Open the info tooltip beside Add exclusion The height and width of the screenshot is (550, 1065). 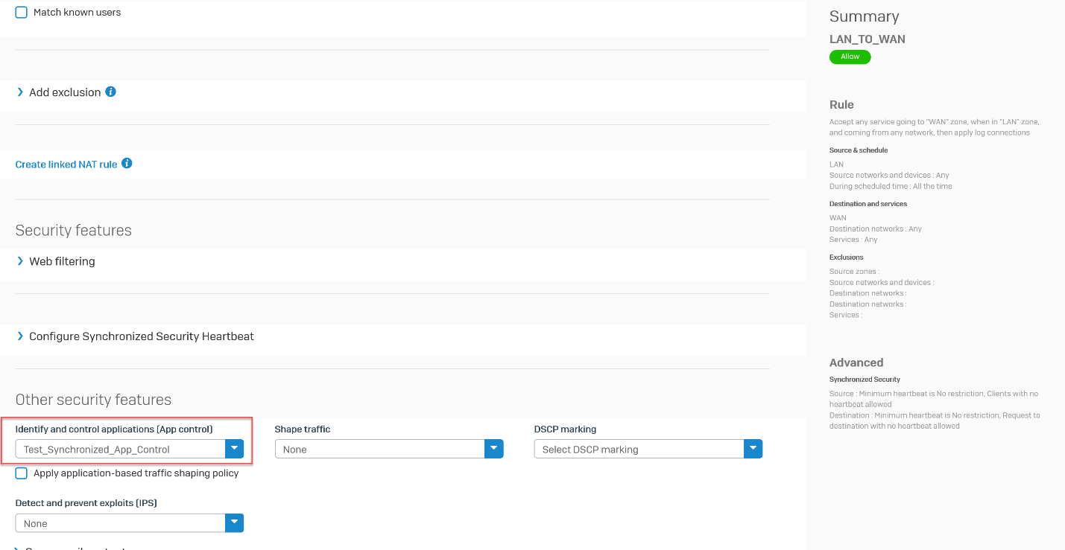pos(110,92)
